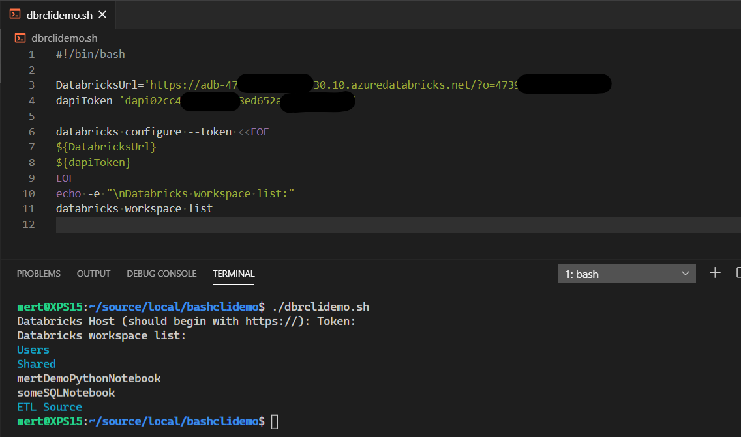Click the terminal prompt after bashclidemo$
This screenshot has height=437, width=741.
(274, 421)
